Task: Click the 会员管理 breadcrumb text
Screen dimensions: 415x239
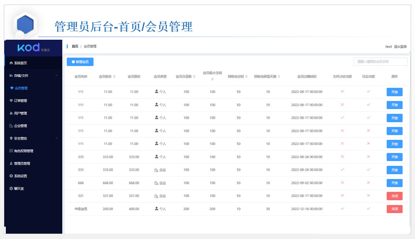Action: [90, 46]
